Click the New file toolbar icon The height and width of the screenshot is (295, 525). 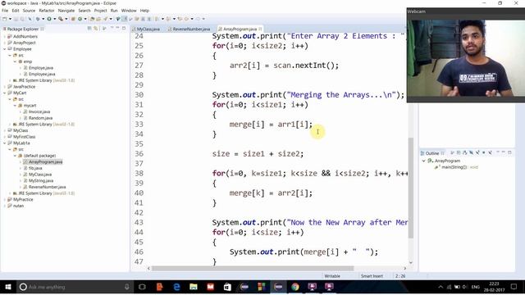(4, 19)
